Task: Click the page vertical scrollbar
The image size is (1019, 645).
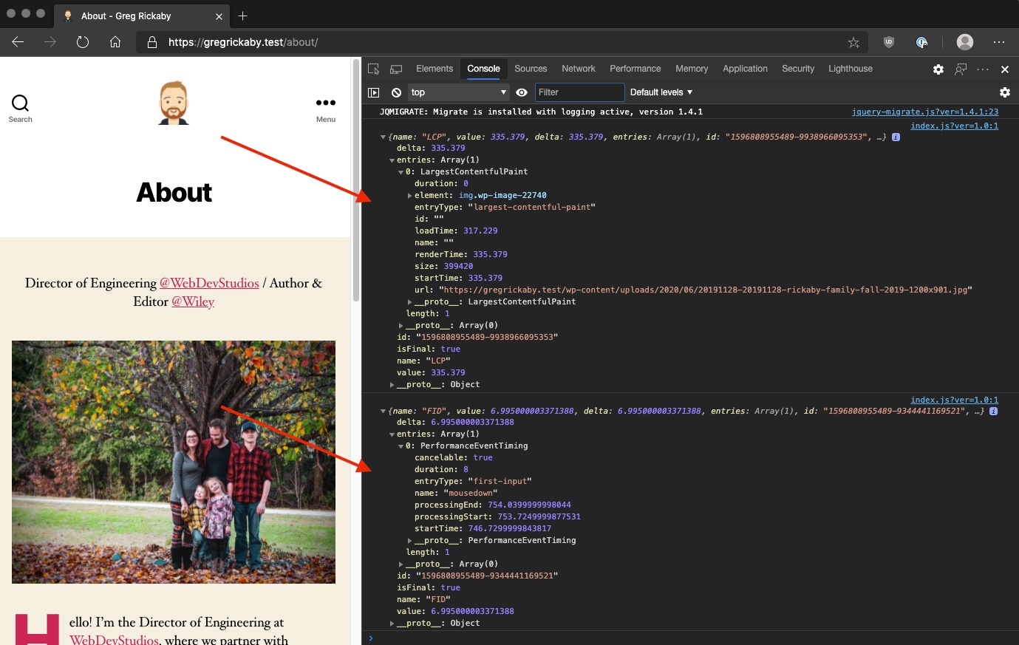Action: 355,181
